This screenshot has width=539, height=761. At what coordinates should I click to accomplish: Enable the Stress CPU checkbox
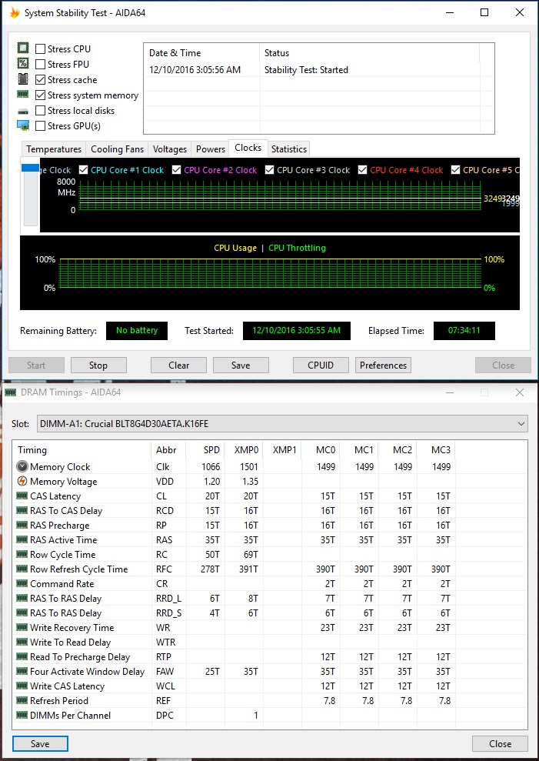(x=40, y=48)
